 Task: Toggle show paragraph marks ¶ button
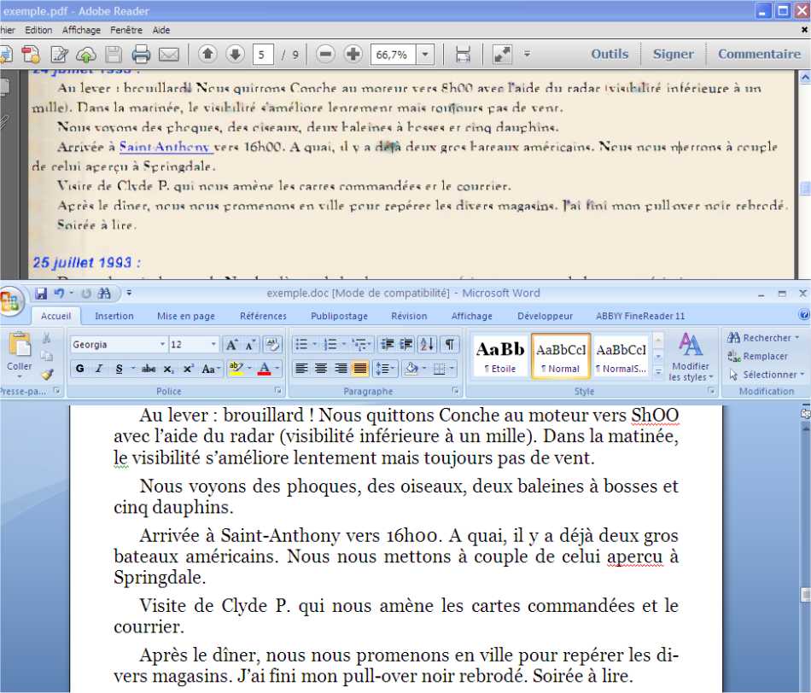450,345
